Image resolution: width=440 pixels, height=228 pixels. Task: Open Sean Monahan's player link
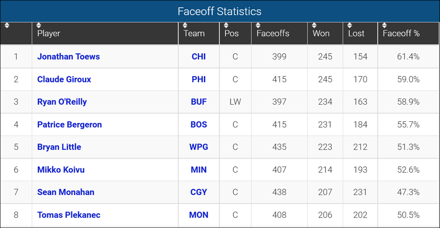[66, 192]
